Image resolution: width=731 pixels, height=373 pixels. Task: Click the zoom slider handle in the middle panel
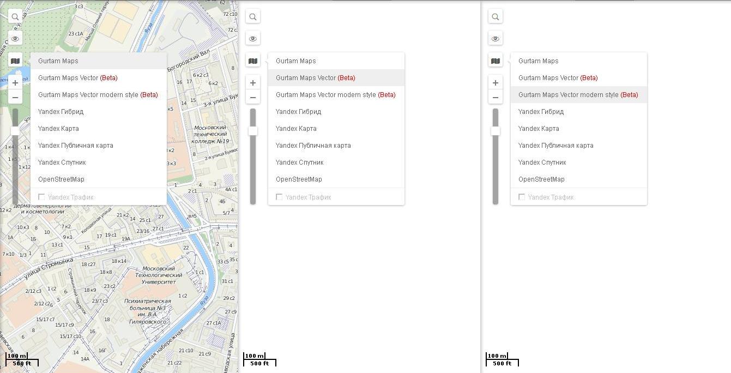click(x=253, y=131)
